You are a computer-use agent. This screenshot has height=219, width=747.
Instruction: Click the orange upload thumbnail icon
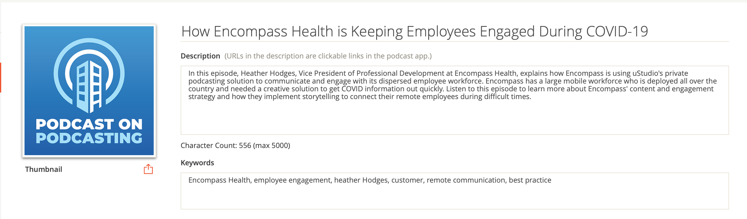tap(148, 169)
